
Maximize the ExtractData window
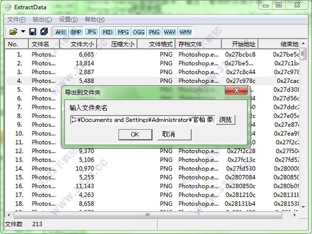[x=279, y=5]
